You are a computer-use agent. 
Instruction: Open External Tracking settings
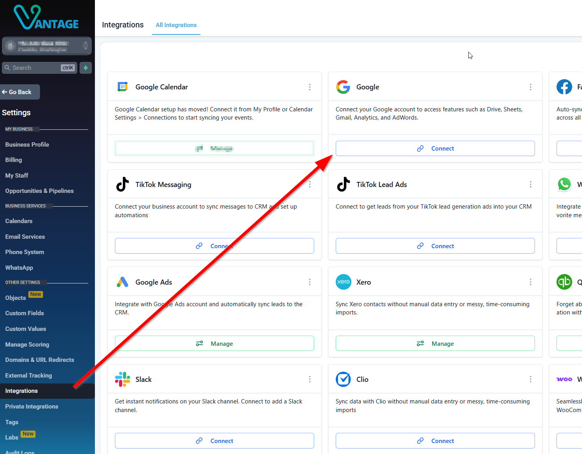click(x=28, y=376)
